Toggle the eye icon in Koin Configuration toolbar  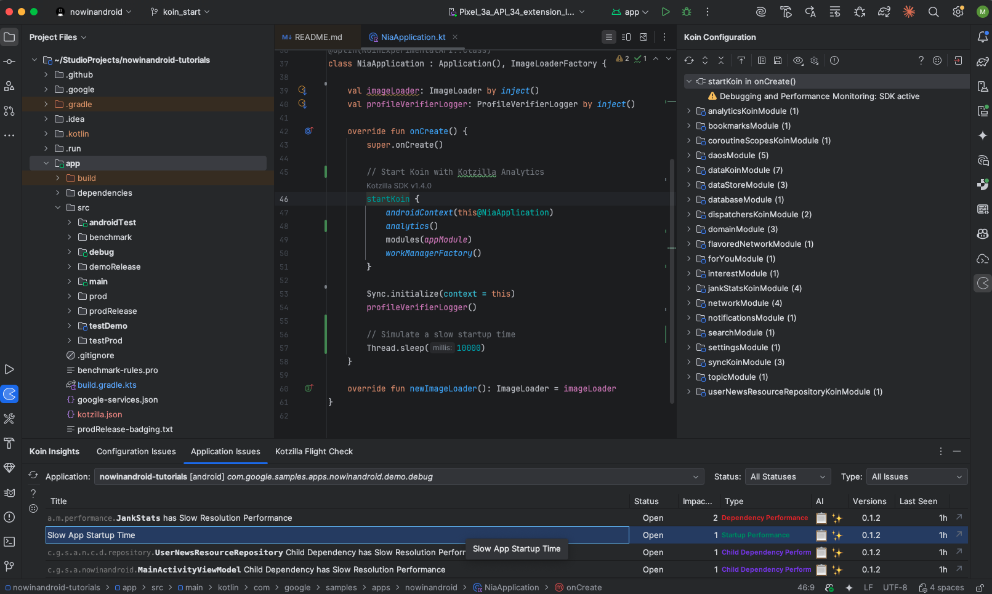[798, 60]
